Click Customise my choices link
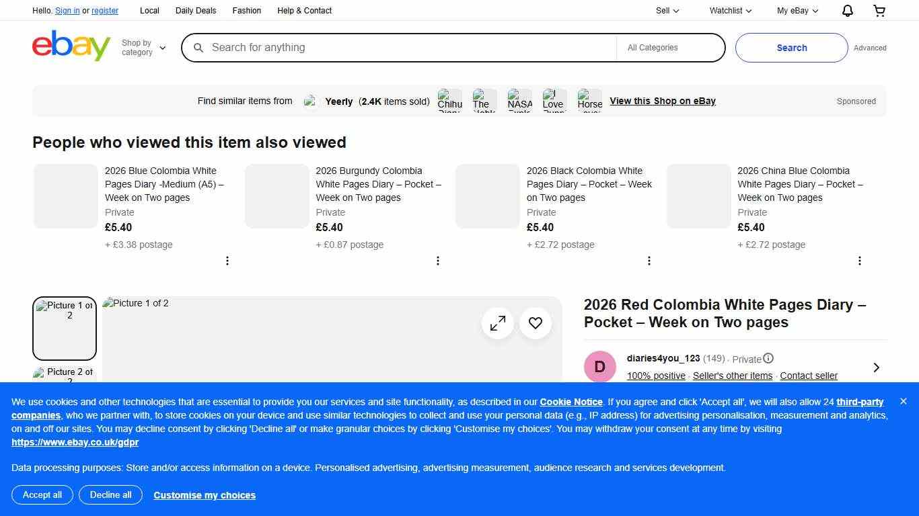 point(205,495)
